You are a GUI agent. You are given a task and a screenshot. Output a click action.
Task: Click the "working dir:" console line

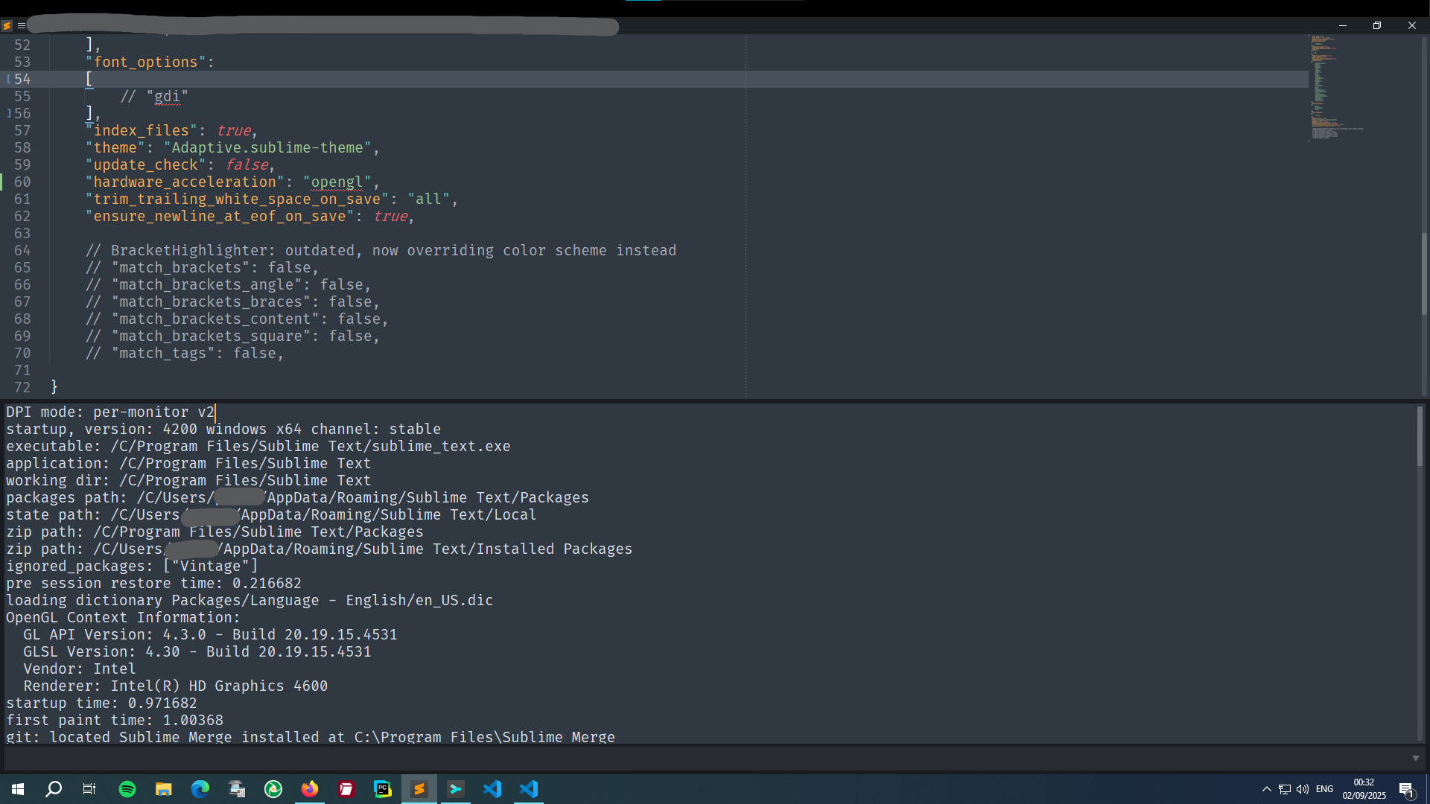pos(188,481)
